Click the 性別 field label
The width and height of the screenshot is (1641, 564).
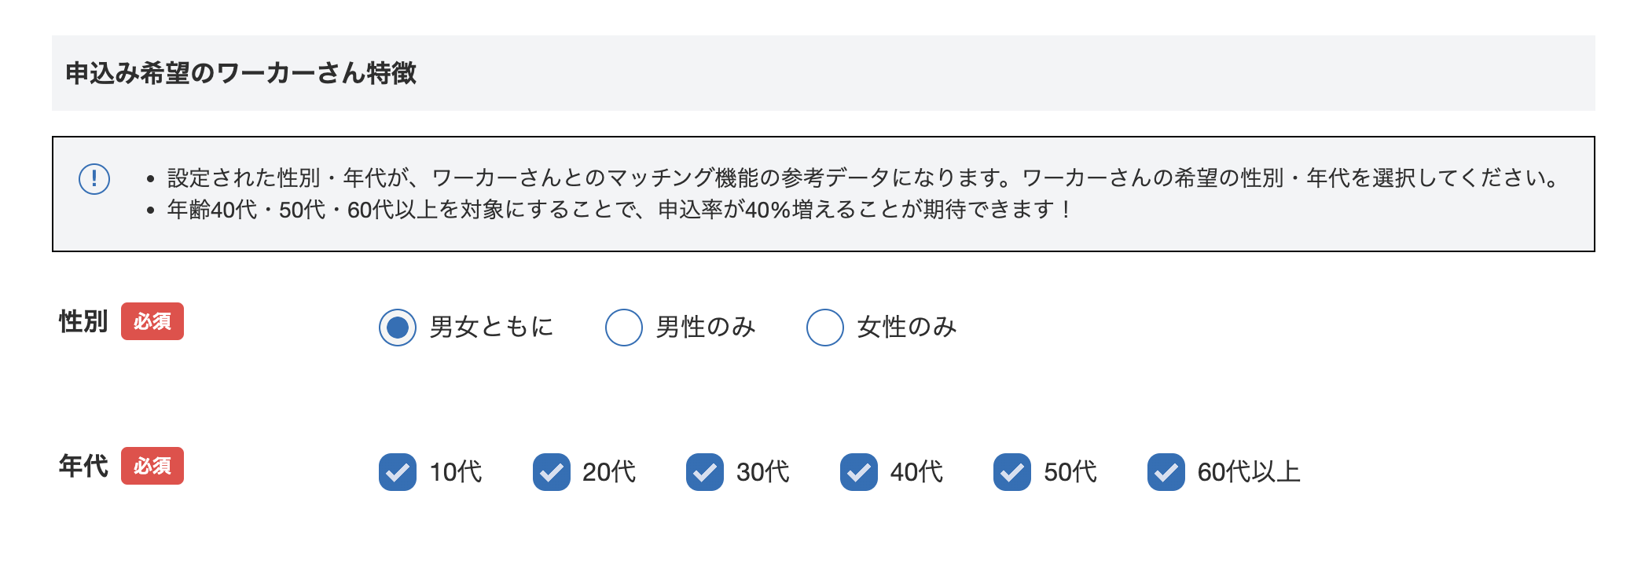click(x=84, y=320)
